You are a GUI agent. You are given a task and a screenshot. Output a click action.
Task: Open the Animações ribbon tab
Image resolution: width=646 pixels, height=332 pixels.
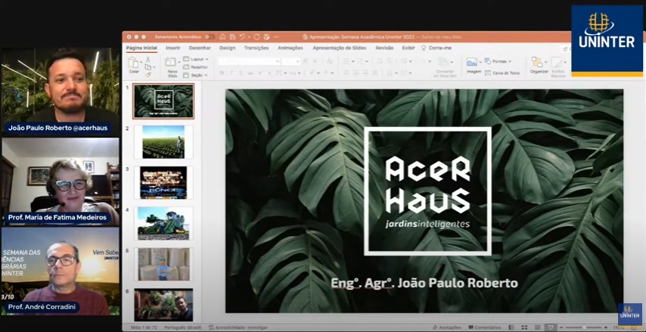(x=290, y=48)
